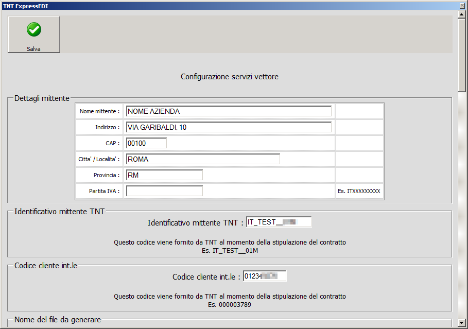The image size is (468, 329).
Task: Click the scrollbar up arrow
Action: click(462, 14)
